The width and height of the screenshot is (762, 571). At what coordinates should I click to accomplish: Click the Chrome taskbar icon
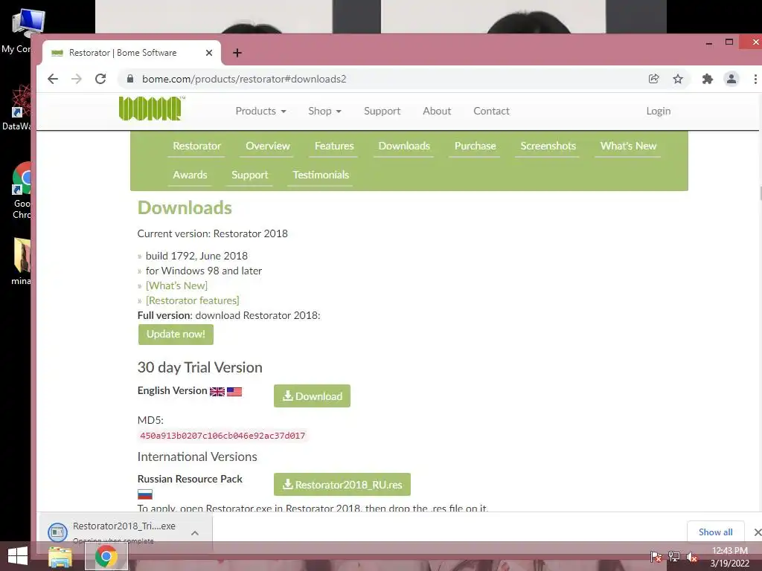[x=106, y=556]
